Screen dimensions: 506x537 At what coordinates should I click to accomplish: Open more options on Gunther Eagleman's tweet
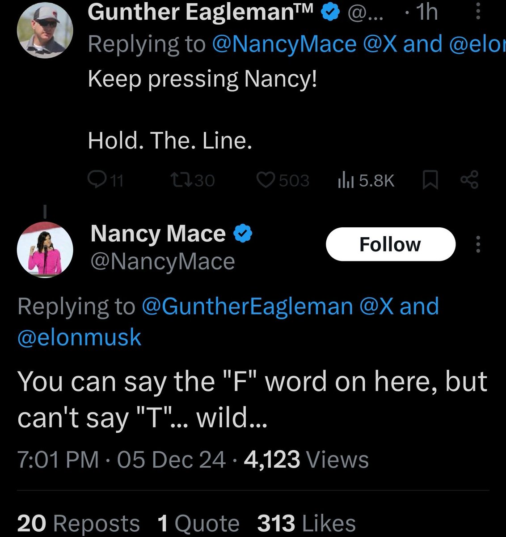477,12
